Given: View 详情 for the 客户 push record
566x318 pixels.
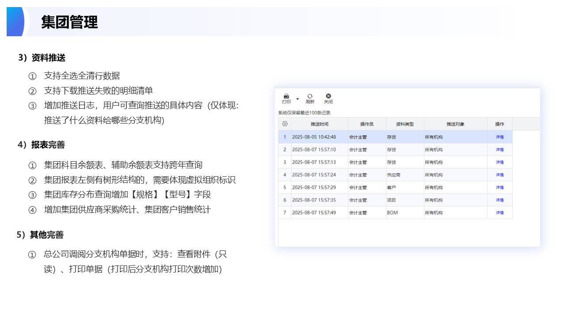Looking at the screenshot, I should click(x=500, y=187).
